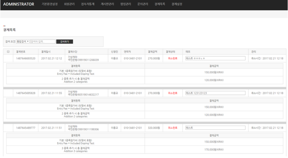Click the 결제번호 column header
The height and width of the screenshot is (158, 288).
point(21,52)
